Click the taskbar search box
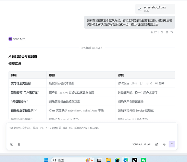Viewport: 187px width, 162px height. tap(73, 160)
